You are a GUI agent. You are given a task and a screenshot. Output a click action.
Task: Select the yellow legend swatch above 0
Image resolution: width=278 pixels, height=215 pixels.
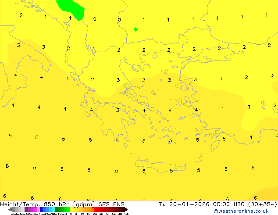71,209
